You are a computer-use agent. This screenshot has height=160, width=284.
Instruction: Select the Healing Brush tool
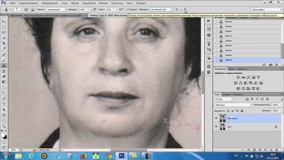[4, 55]
